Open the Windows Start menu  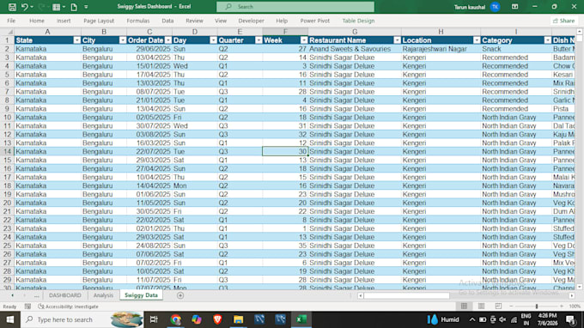pos(10,319)
